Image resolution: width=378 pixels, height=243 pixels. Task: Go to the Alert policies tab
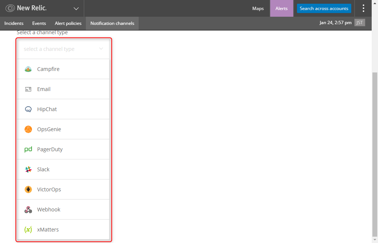(68, 23)
